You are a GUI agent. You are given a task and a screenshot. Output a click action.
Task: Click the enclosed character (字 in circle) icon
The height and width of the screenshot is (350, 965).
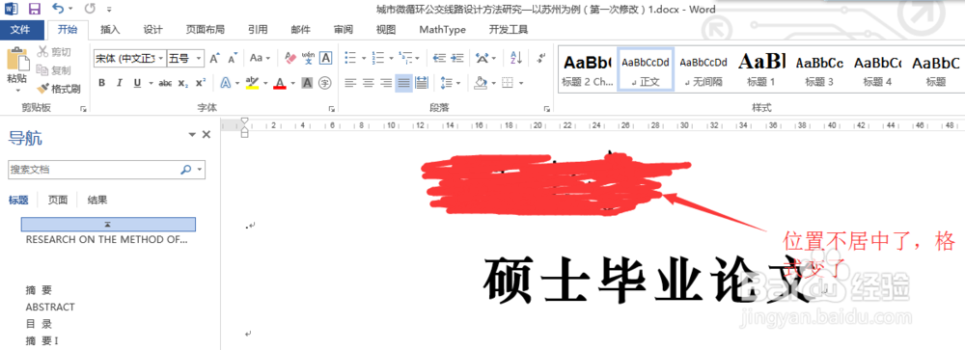325,83
